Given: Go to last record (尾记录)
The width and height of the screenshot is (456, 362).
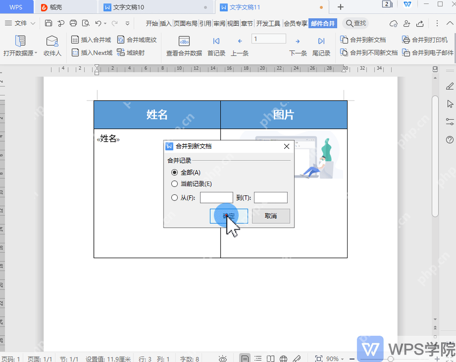Looking at the screenshot, I should [321, 46].
